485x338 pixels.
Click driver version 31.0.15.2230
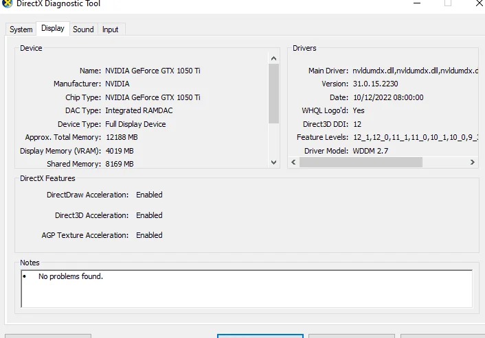click(x=376, y=84)
